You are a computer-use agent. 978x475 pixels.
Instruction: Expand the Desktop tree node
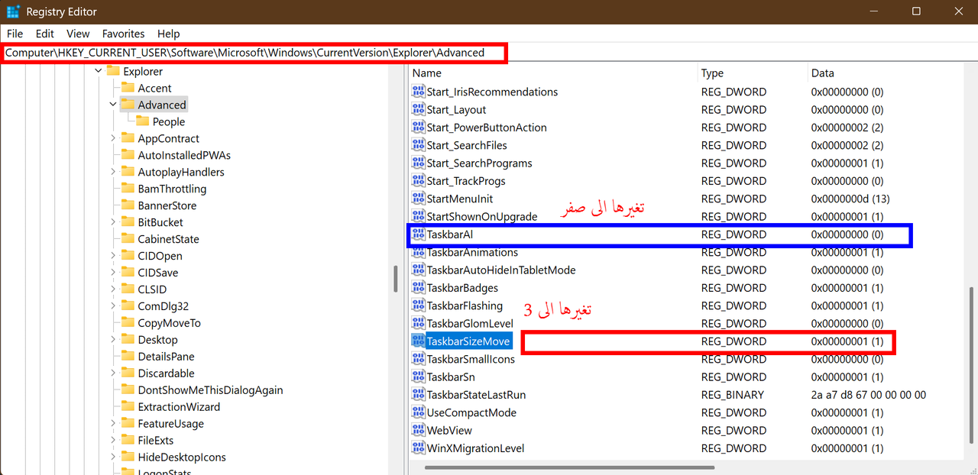click(113, 340)
